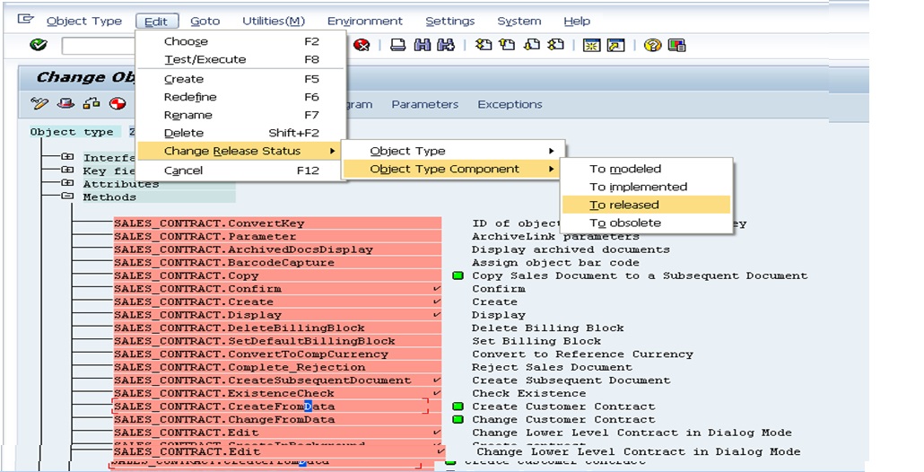Open the yellow Help question mark icon

[x=652, y=46]
